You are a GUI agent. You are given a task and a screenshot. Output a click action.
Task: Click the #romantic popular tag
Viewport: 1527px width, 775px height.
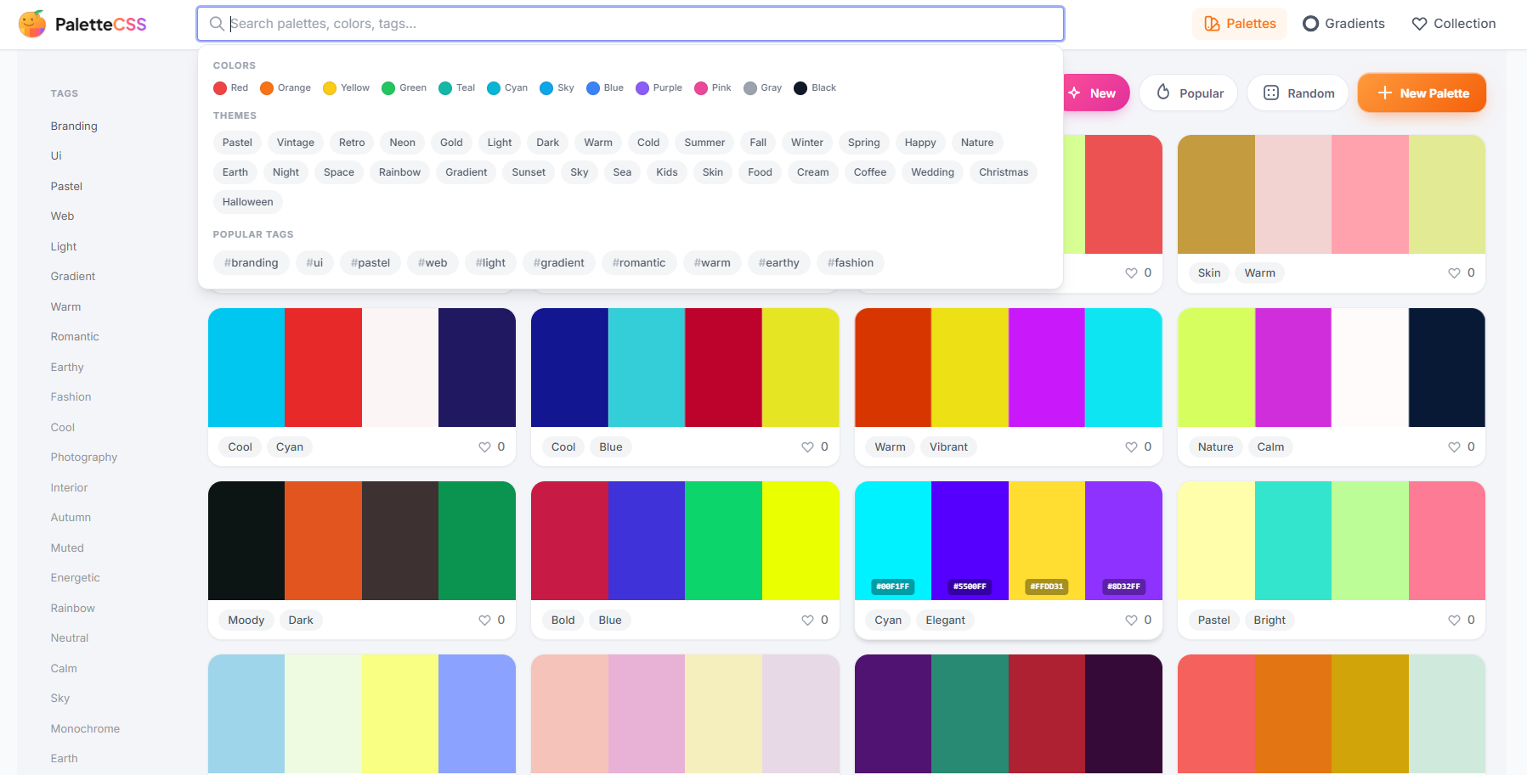click(639, 263)
